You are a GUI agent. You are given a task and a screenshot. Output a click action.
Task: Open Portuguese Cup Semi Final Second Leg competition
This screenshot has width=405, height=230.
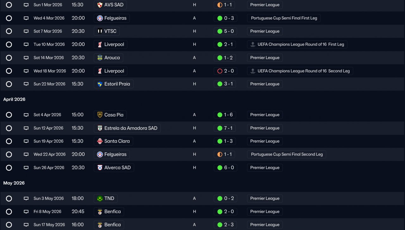[x=287, y=155]
